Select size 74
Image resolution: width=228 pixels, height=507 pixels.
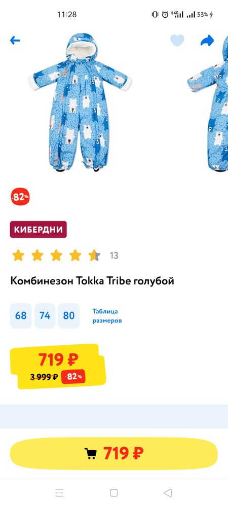(x=45, y=315)
